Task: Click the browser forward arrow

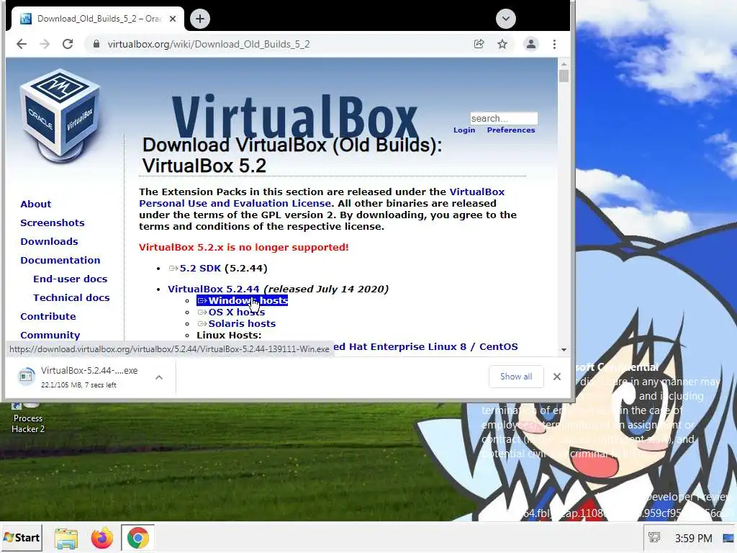Action: (45, 44)
